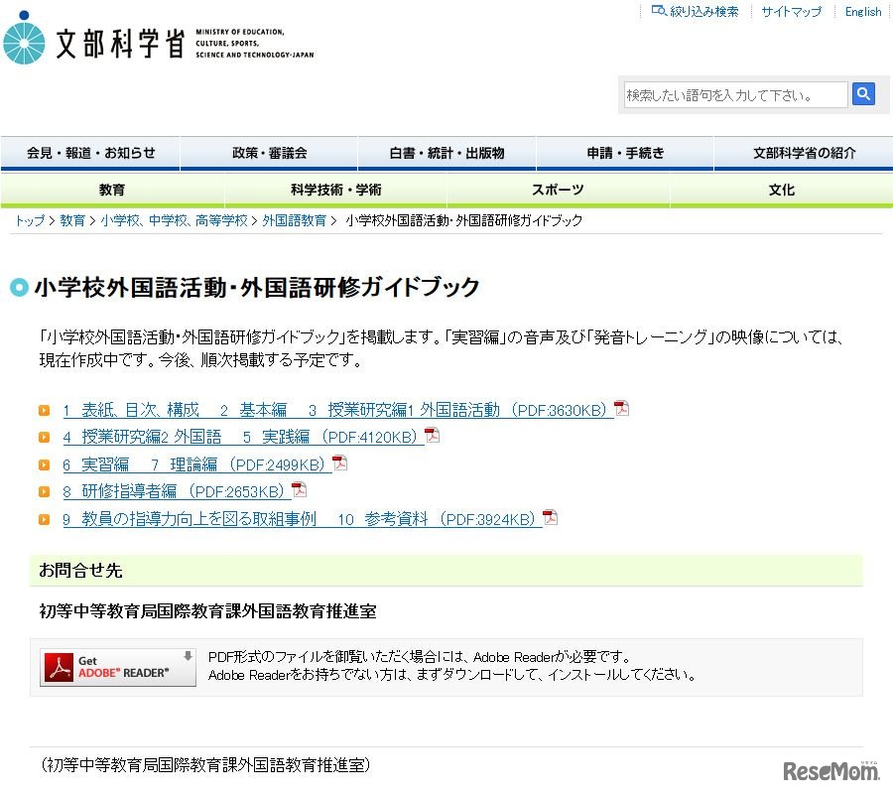Go to 外国語教育 breadcrumb link
Viewport: 893px width, 794px height.
295,220
